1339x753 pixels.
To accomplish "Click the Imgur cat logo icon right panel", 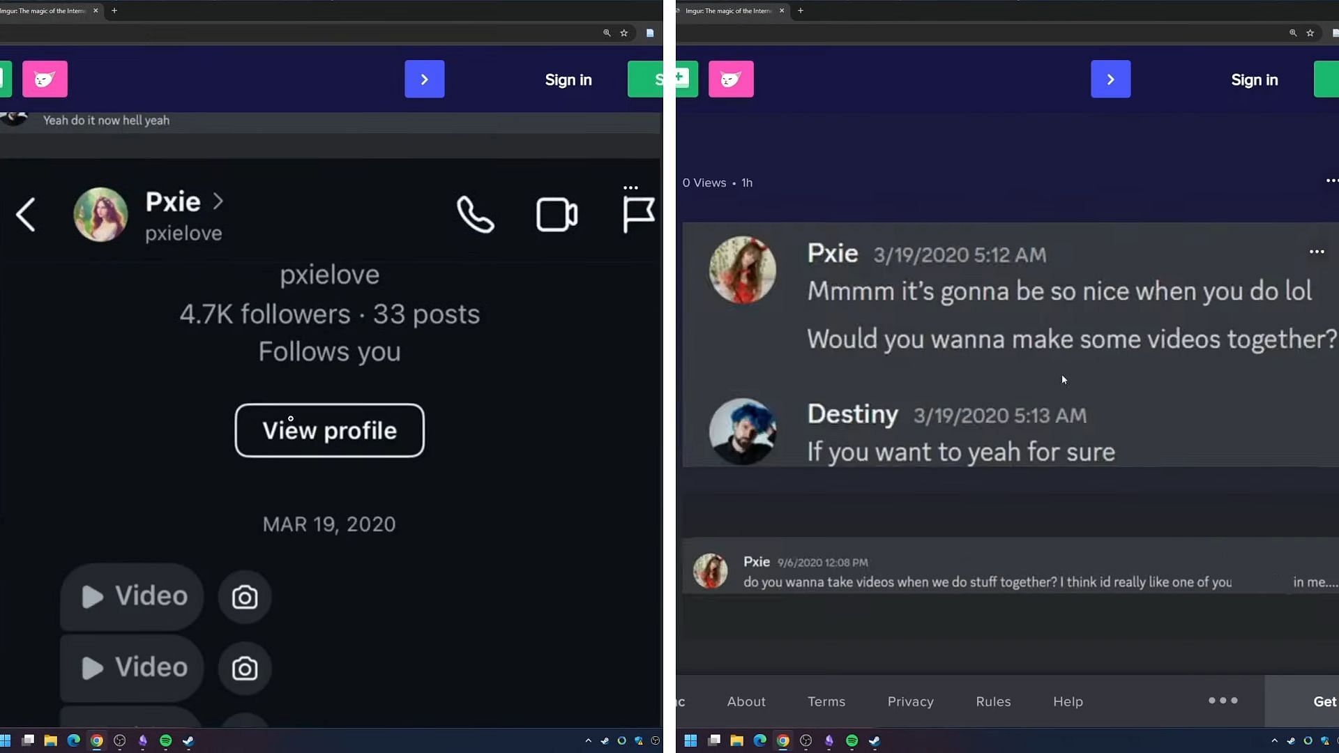I will [x=731, y=79].
